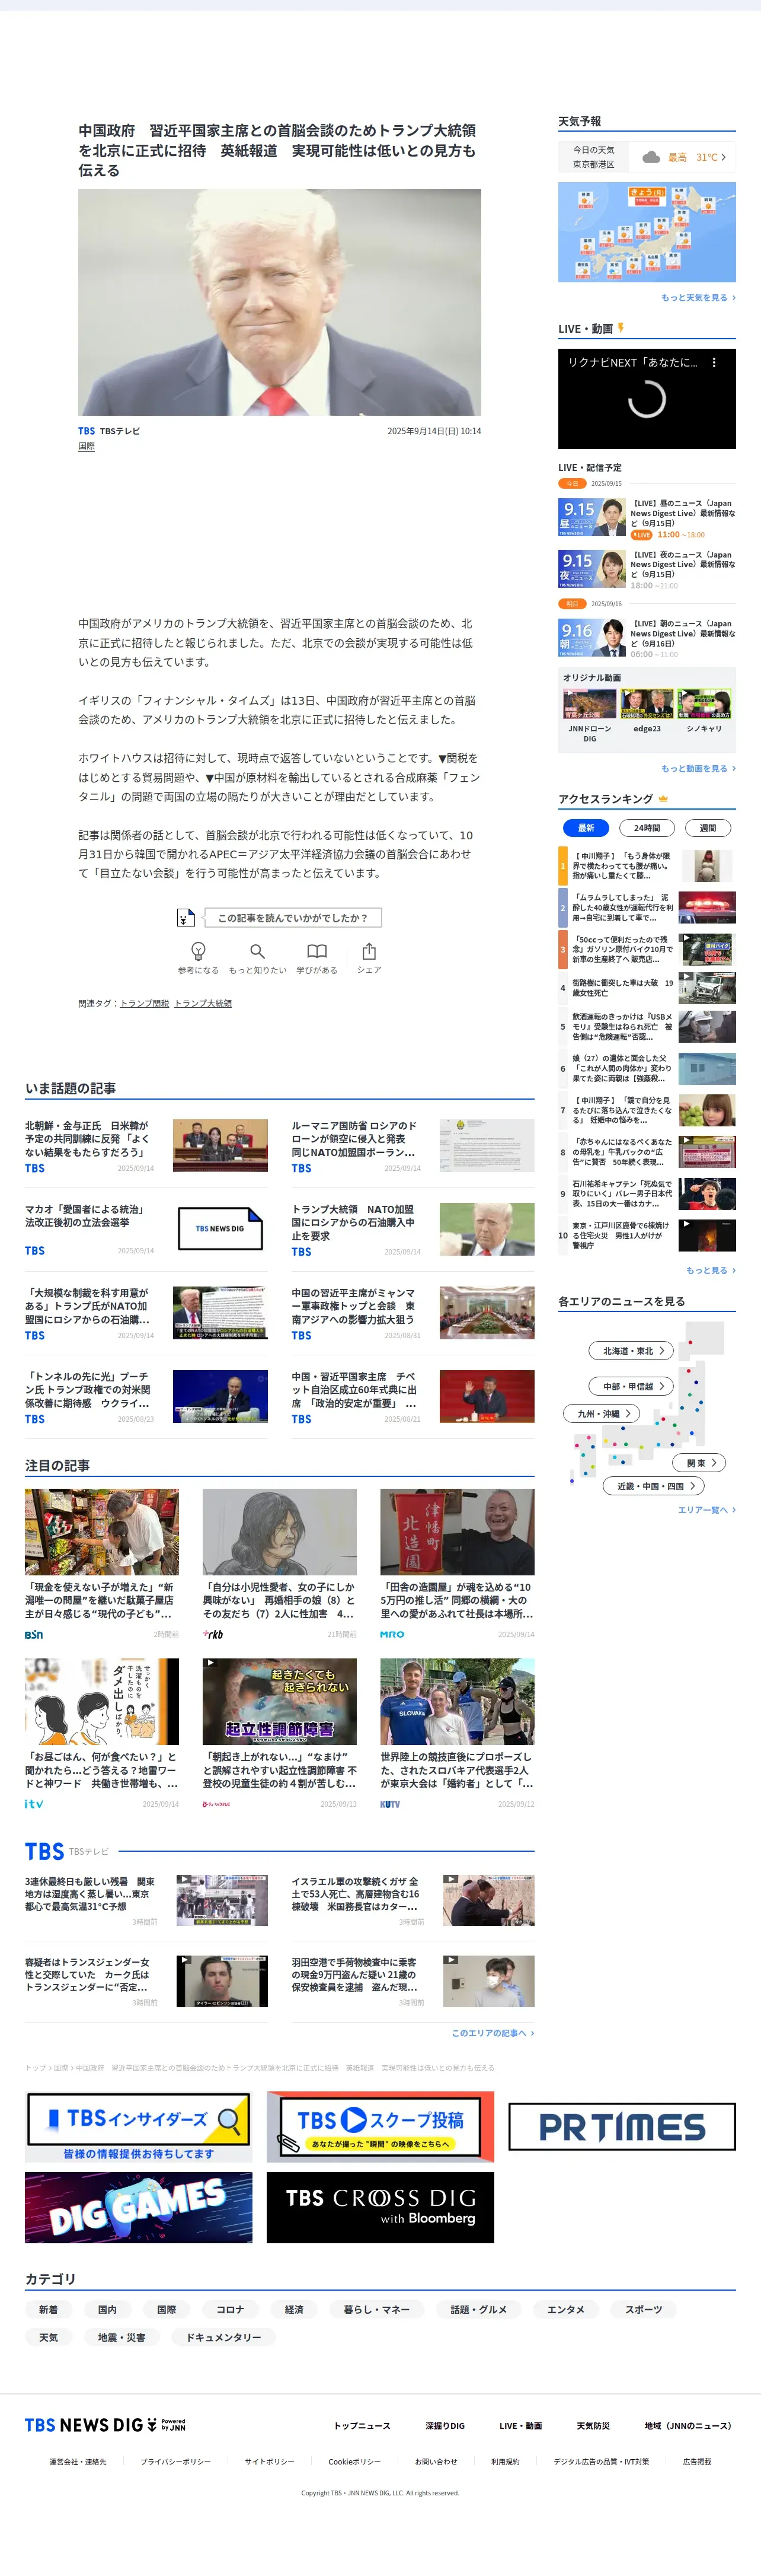The height and width of the screenshot is (2576, 761).
Task: Select the 暮らし・マネー category chip
Action: coord(376,2310)
